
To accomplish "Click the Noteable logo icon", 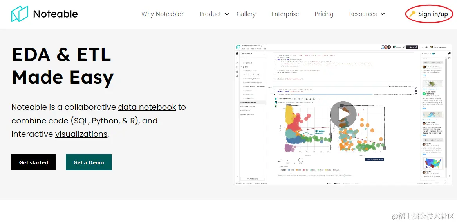I will 20,14.
